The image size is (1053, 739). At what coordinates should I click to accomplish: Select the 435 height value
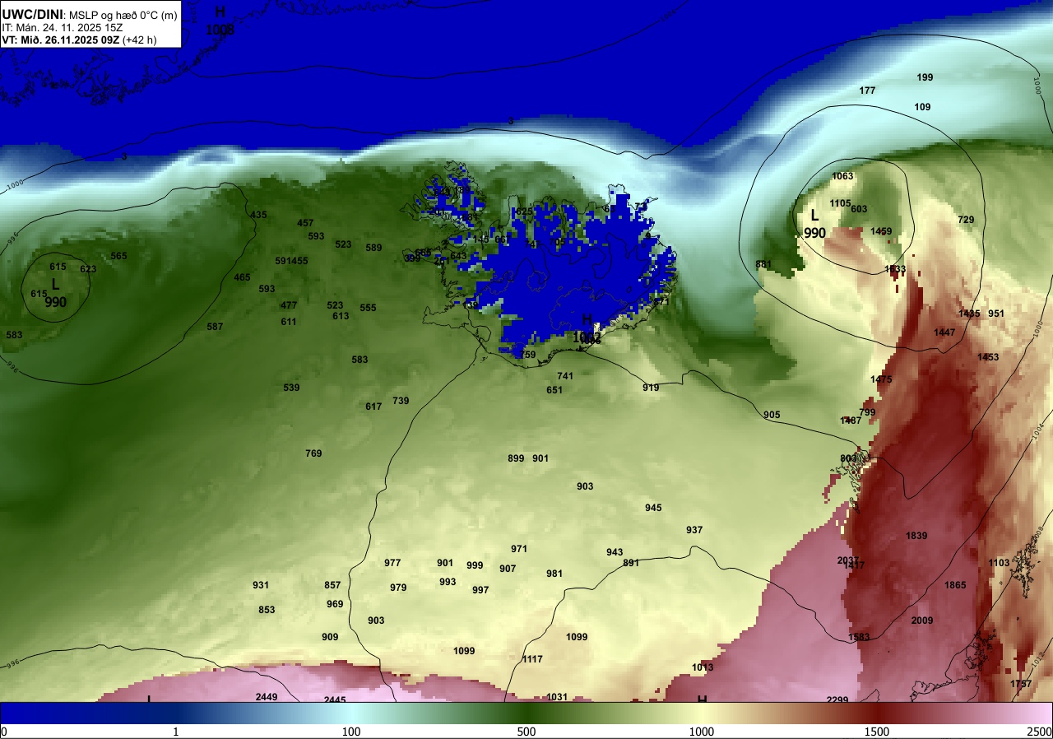(258, 215)
